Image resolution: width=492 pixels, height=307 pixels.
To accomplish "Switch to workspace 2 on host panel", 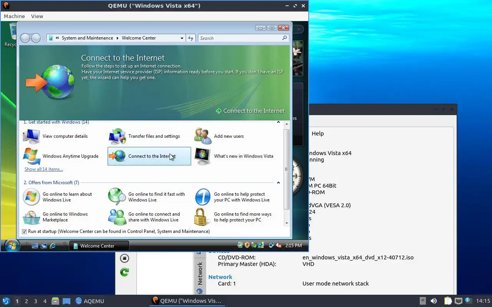I will click(x=26, y=301).
